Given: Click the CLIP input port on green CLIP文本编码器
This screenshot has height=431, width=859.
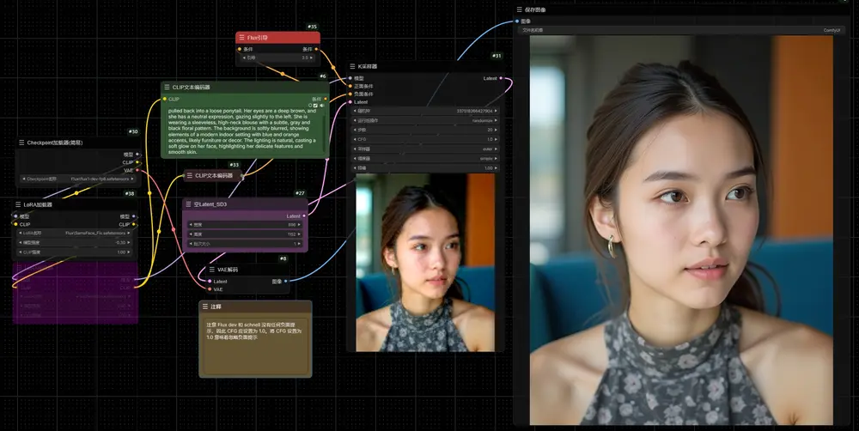Looking at the screenshot, I should [164, 99].
